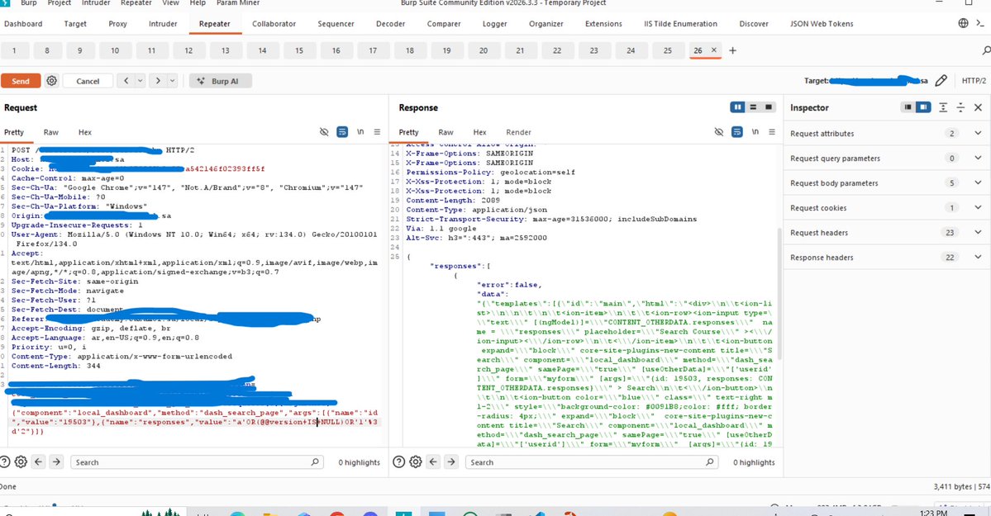991x516 pixels.
Task: Jump to next match in Response search
Action: coord(451,462)
